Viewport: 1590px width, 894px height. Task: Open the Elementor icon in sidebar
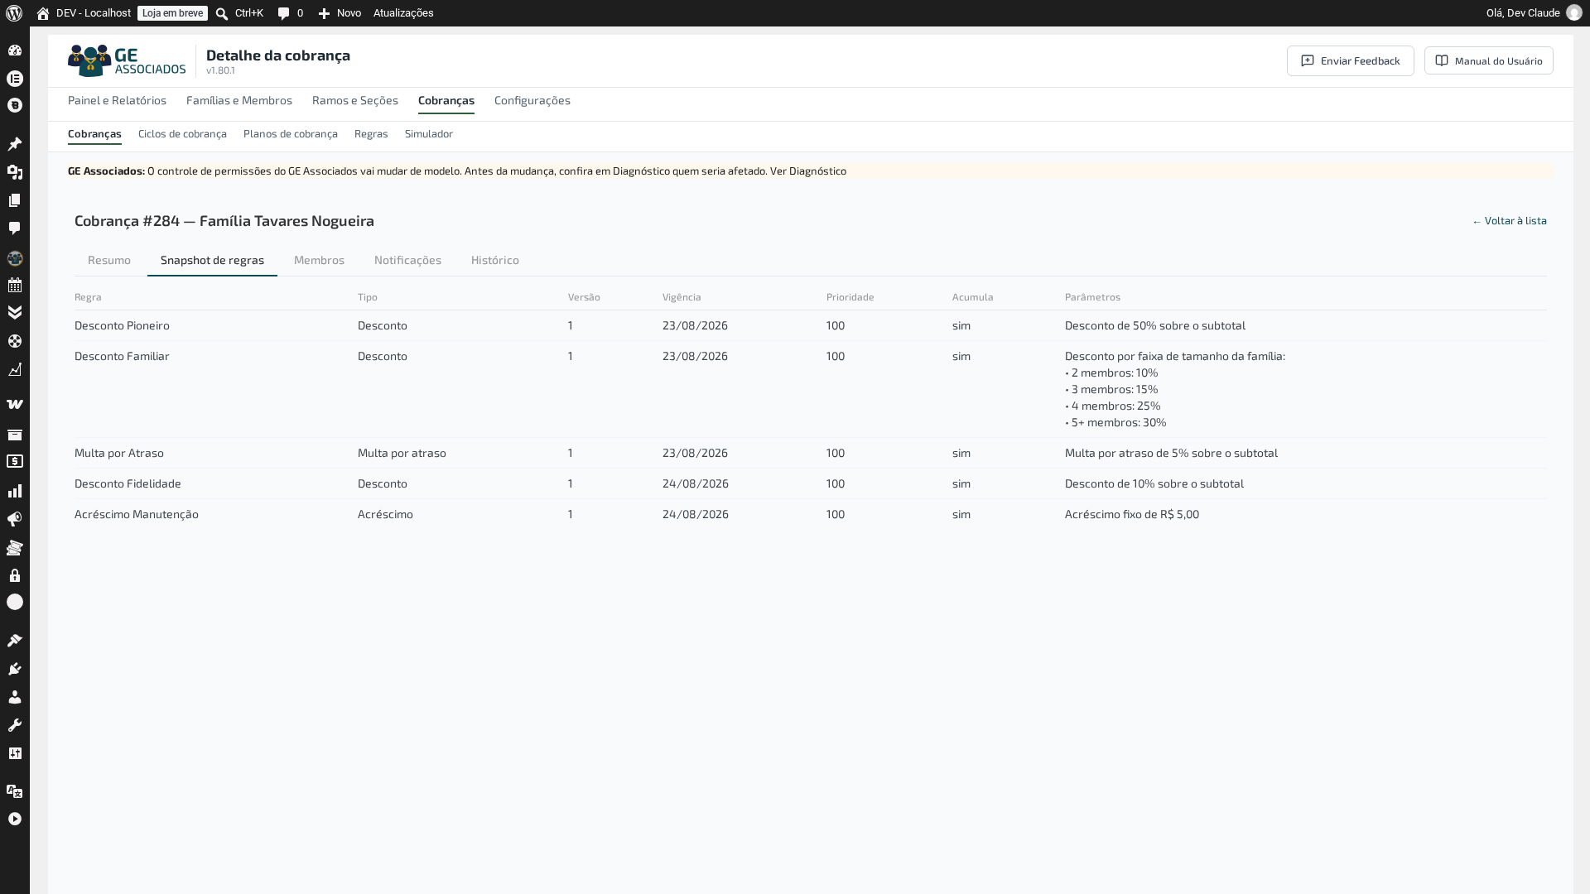coord(15,79)
